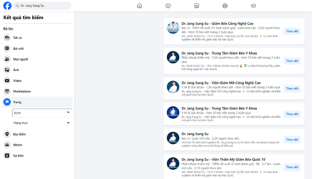Follow 'Giảm Béo Công Nghệ Cao' page
Image resolution: width=313 pixels, height=179 pixels.
tap(292, 31)
